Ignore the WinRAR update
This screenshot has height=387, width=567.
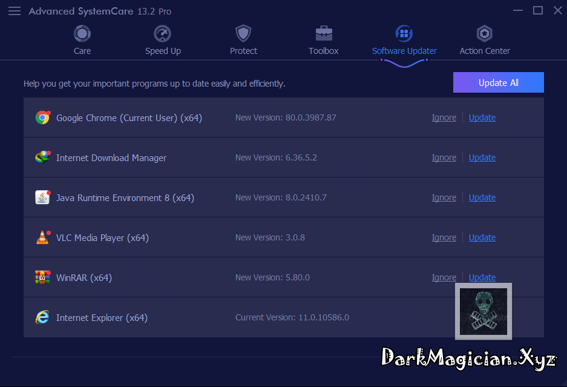(x=444, y=277)
